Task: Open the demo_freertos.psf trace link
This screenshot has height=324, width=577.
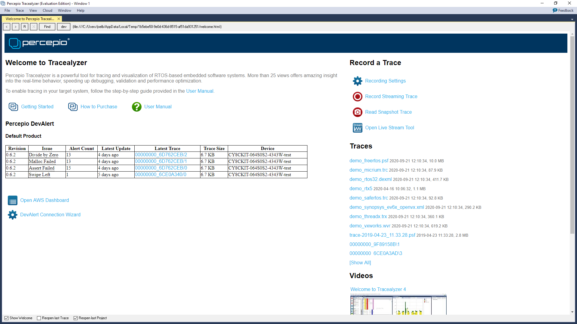Action: pyautogui.click(x=368, y=161)
